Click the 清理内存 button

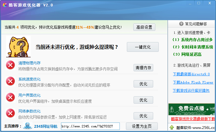click(143, 68)
